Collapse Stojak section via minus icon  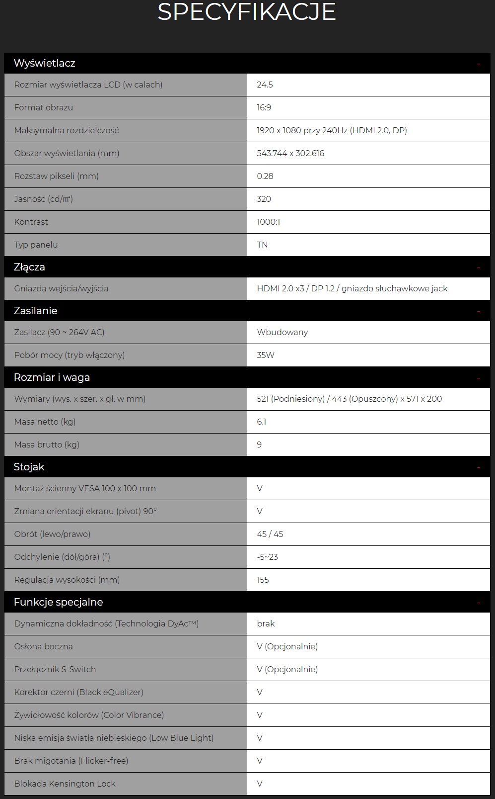coord(479,468)
